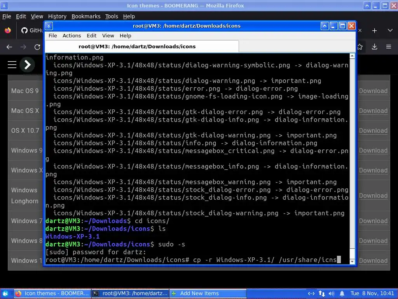The width and height of the screenshot is (398, 299).
Task: Click the Mac OS 9 theme row label
Action: (x=25, y=91)
